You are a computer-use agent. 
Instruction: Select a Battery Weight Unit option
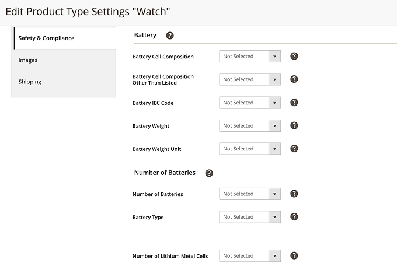point(250,149)
